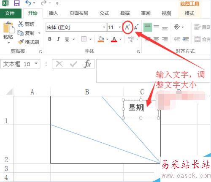This screenshot has height=182, width=211.
Task: Open borders dropdown arrow
Action: (90, 39)
